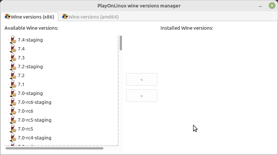
Task: Click the icon on Wine versions (amd64) tab
Action: 65,17
